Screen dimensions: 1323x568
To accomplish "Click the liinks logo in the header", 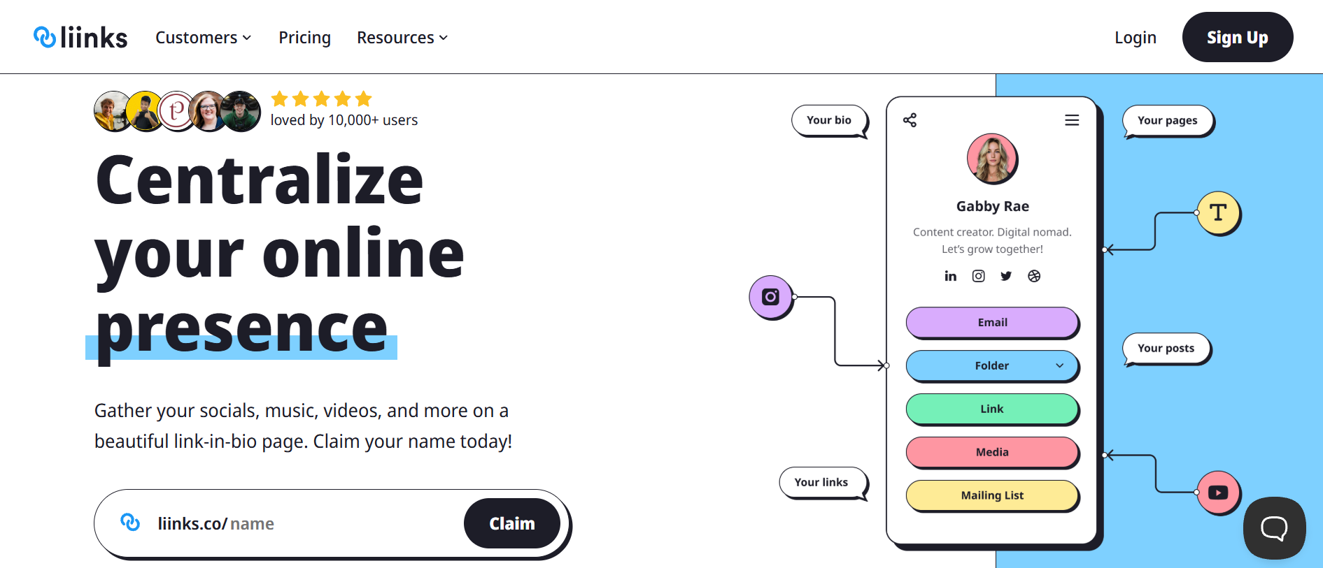I will pos(80,37).
